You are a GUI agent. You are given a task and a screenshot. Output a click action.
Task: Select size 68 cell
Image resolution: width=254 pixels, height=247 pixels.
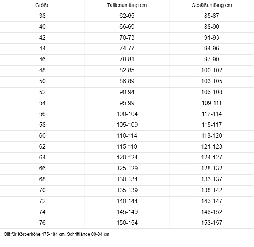point(42,179)
